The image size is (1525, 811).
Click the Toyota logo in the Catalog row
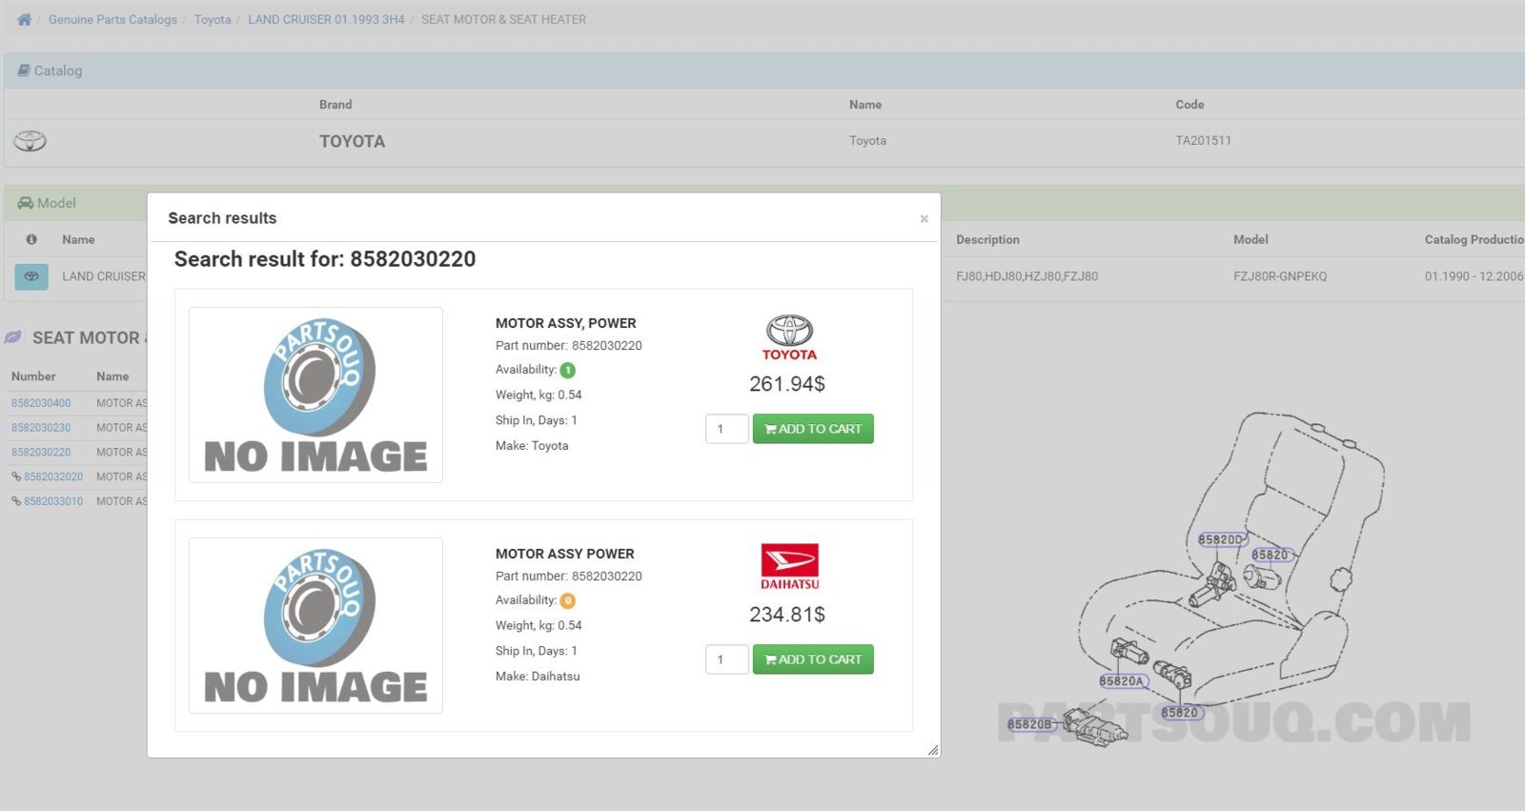(30, 141)
